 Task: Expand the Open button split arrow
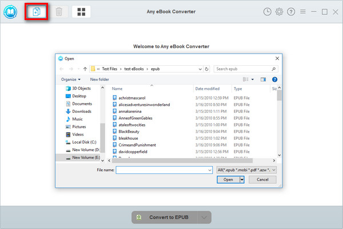coord(242,180)
